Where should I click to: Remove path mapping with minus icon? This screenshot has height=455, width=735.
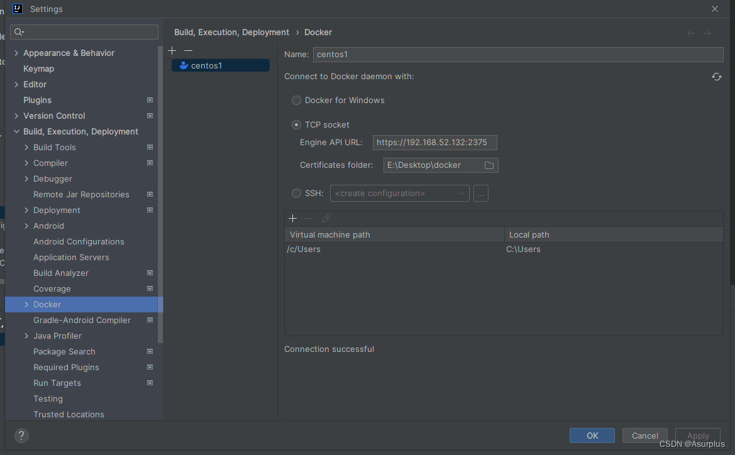click(309, 218)
